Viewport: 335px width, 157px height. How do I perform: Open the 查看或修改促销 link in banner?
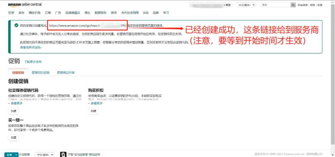pyautogui.click(x=31, y=47)
